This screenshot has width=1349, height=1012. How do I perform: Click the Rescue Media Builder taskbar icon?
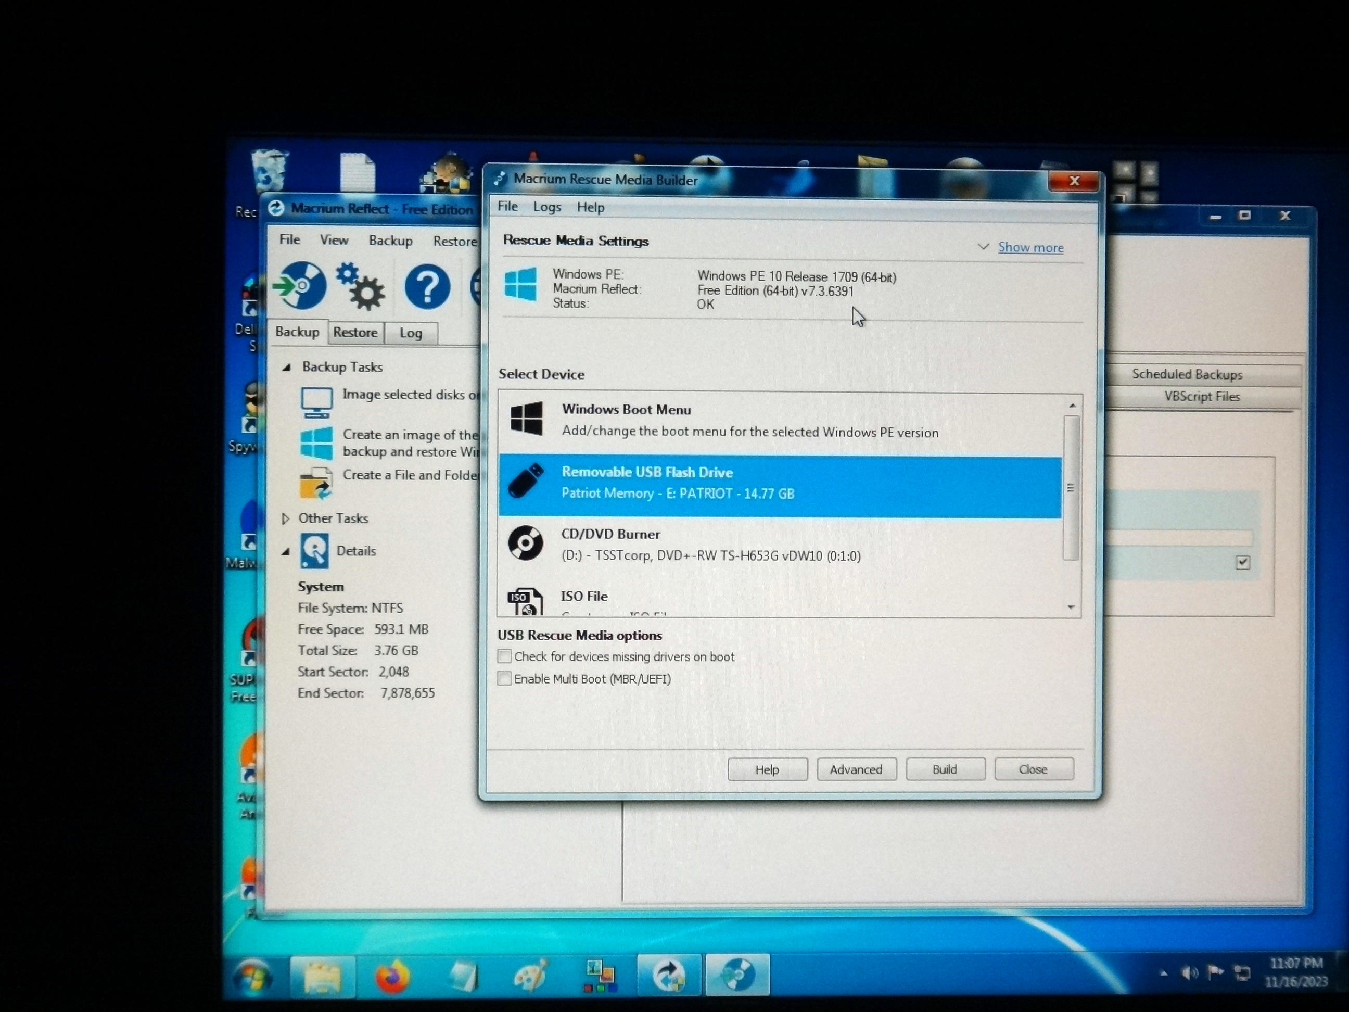tap(737, 976)
